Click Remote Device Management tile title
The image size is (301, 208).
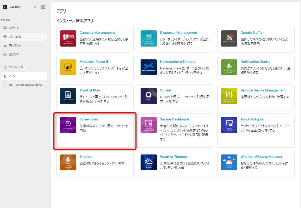(x=263, y=90)
